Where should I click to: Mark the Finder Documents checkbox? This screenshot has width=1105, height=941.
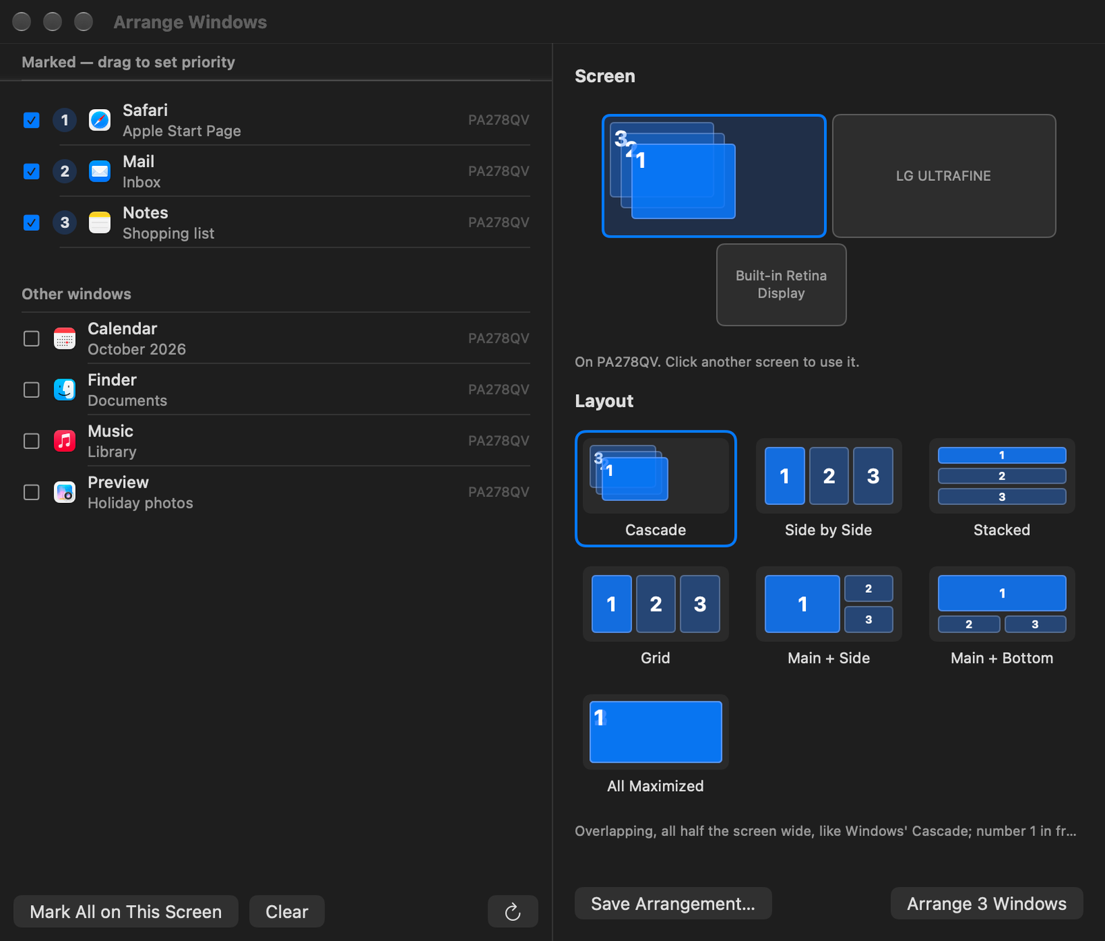[x=32, y=390]
